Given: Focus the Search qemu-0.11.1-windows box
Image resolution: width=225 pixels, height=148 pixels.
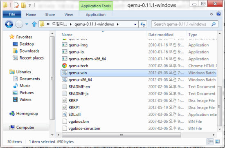Looking at the screenshot, I should coord(184,24).
